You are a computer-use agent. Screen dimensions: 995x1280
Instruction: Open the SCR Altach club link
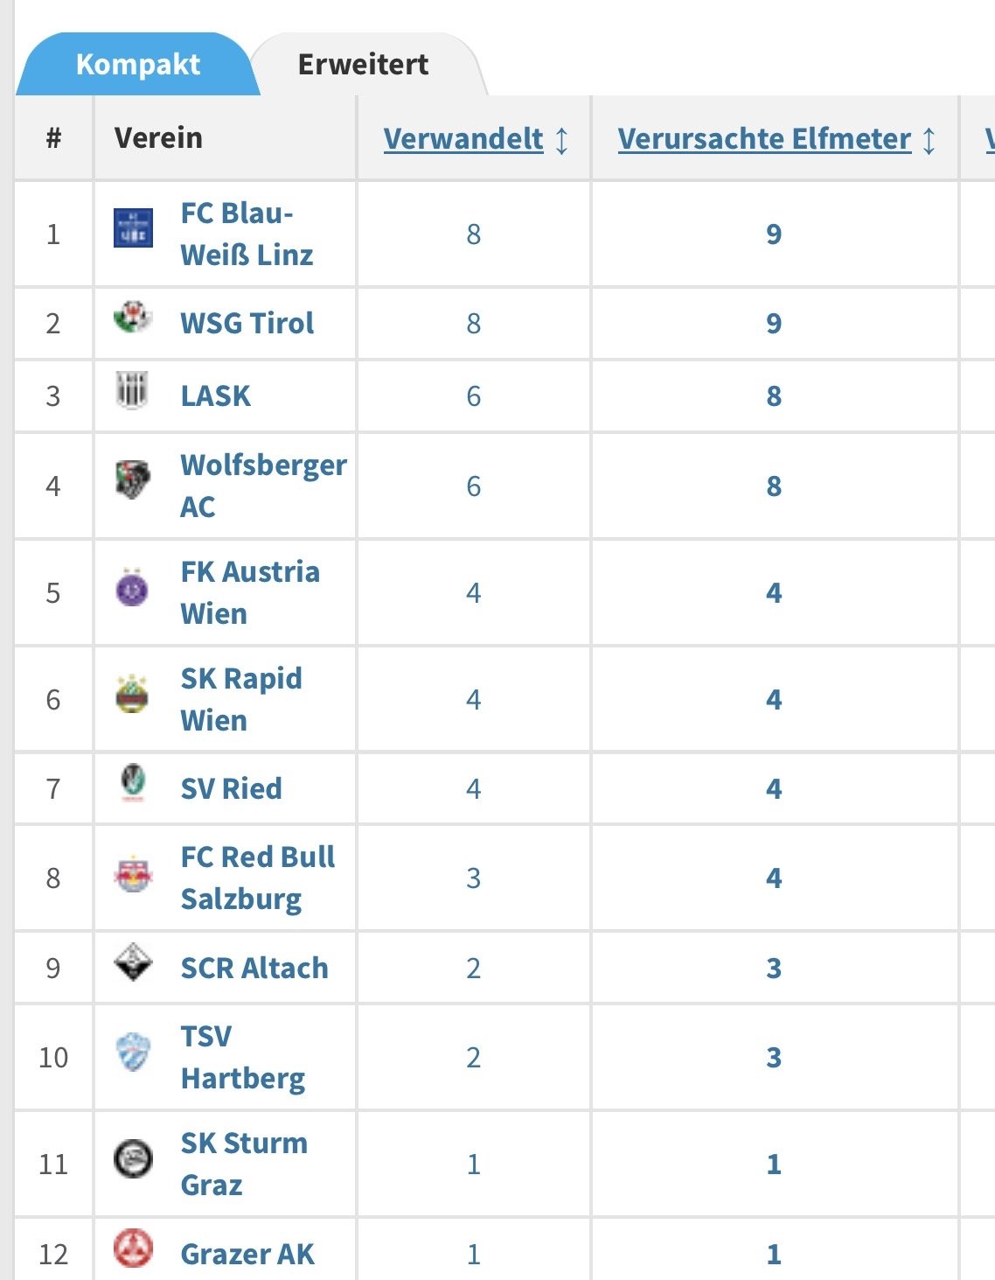pyautogui.click(x=254, y=969)
